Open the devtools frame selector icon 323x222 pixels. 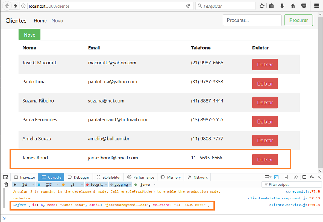tap(268, 177)
